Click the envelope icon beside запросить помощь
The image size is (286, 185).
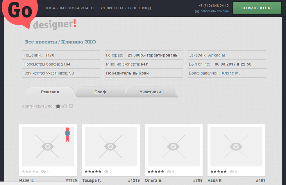[x=197, y=12]
